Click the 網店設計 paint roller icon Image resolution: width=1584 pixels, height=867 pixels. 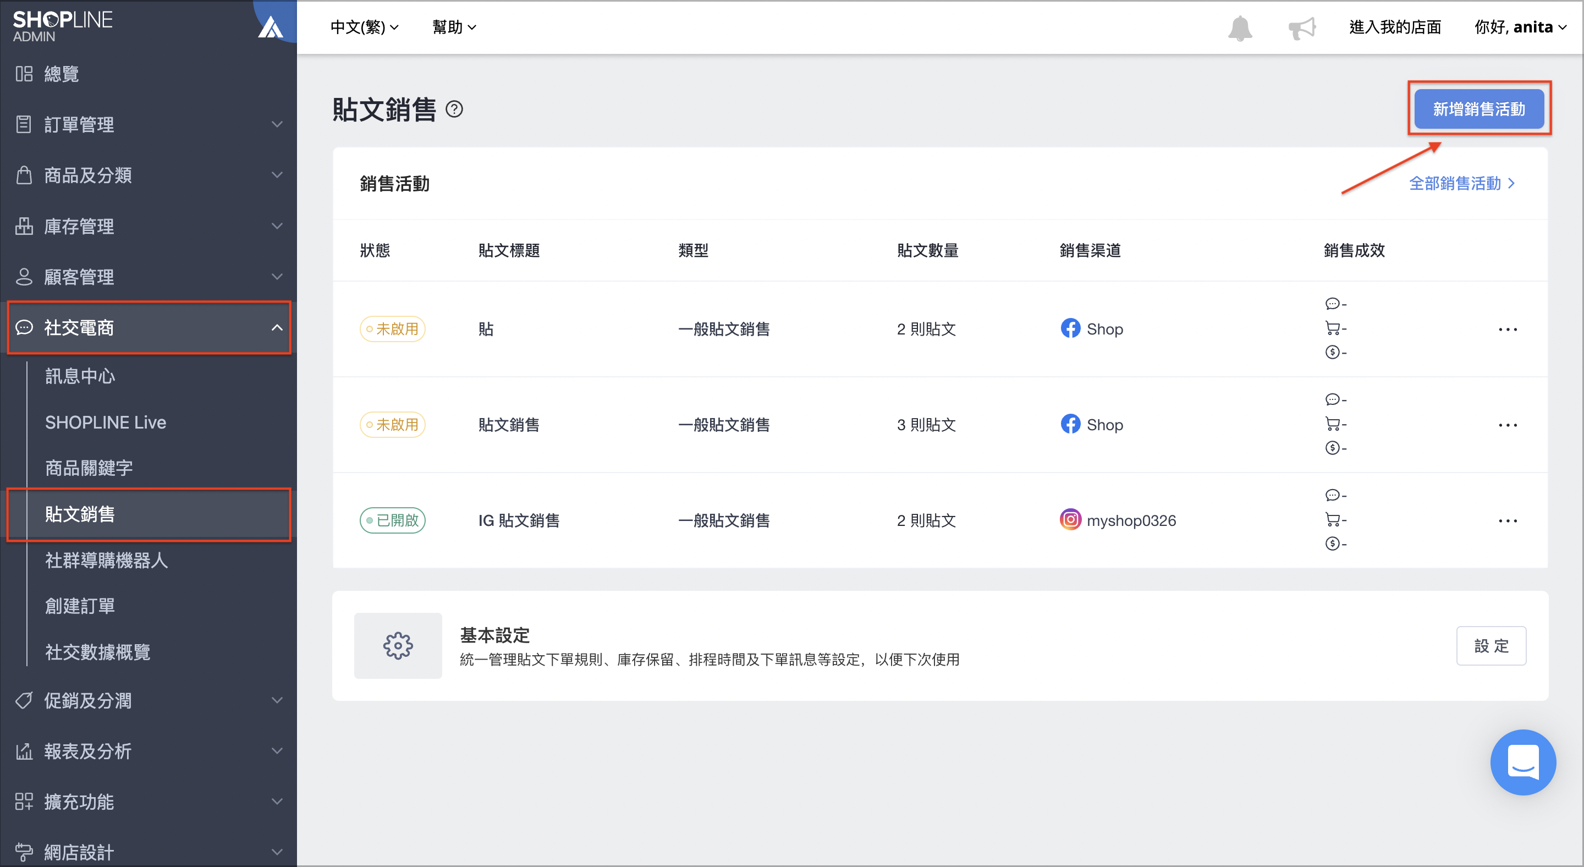pyautogui.click(x=24, y=852)
